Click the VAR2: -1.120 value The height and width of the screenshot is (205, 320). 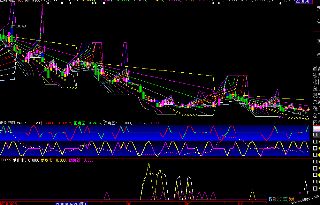pos(28,123)
